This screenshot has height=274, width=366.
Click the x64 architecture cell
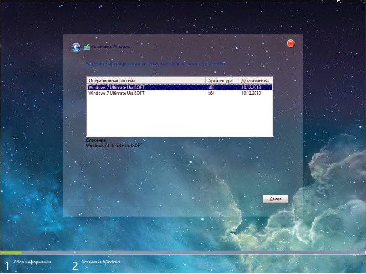211,93
